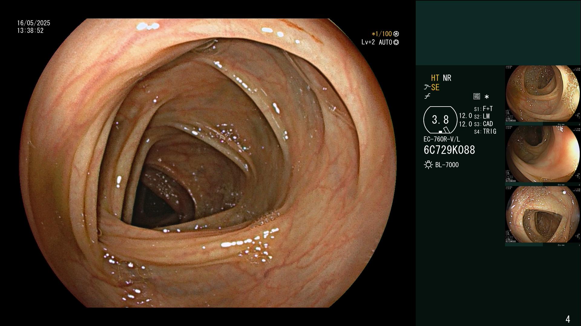This screenshot has height=326, width=581.
Task: Click the structure enhancement icon before SE
Action: tap(427, 87)
